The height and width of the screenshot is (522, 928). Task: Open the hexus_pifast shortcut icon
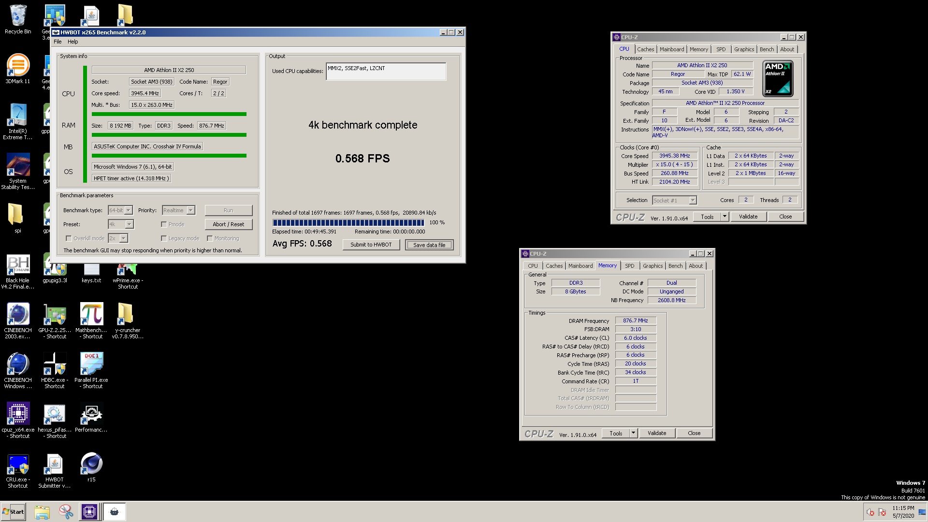point(55,420)
